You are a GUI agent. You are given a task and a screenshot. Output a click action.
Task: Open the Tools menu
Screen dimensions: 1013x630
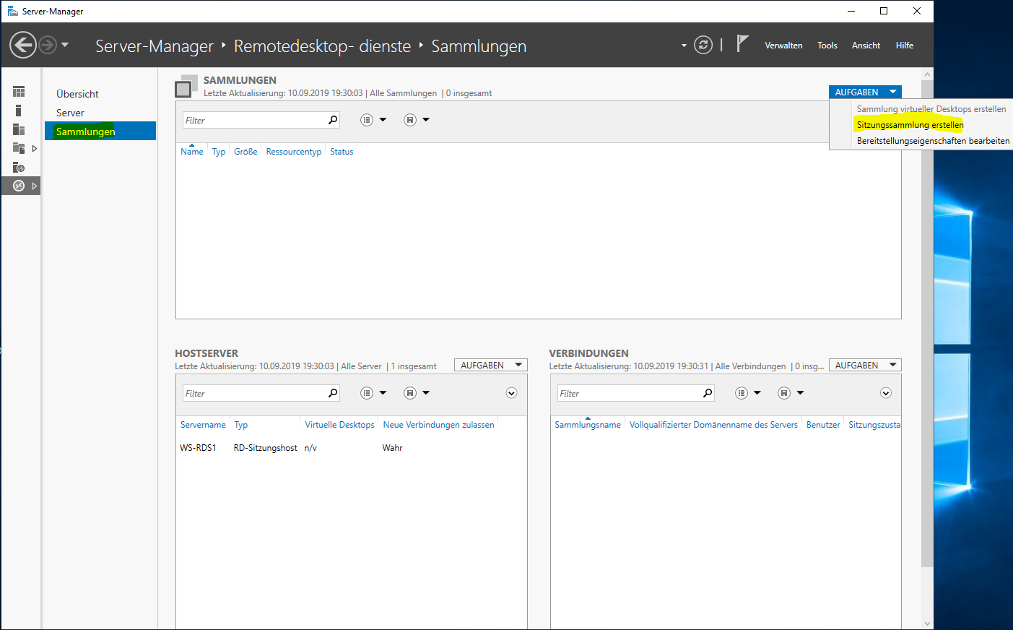coord(827,46)
